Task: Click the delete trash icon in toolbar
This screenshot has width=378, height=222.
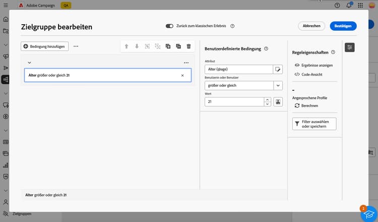Action: [188, 46]
